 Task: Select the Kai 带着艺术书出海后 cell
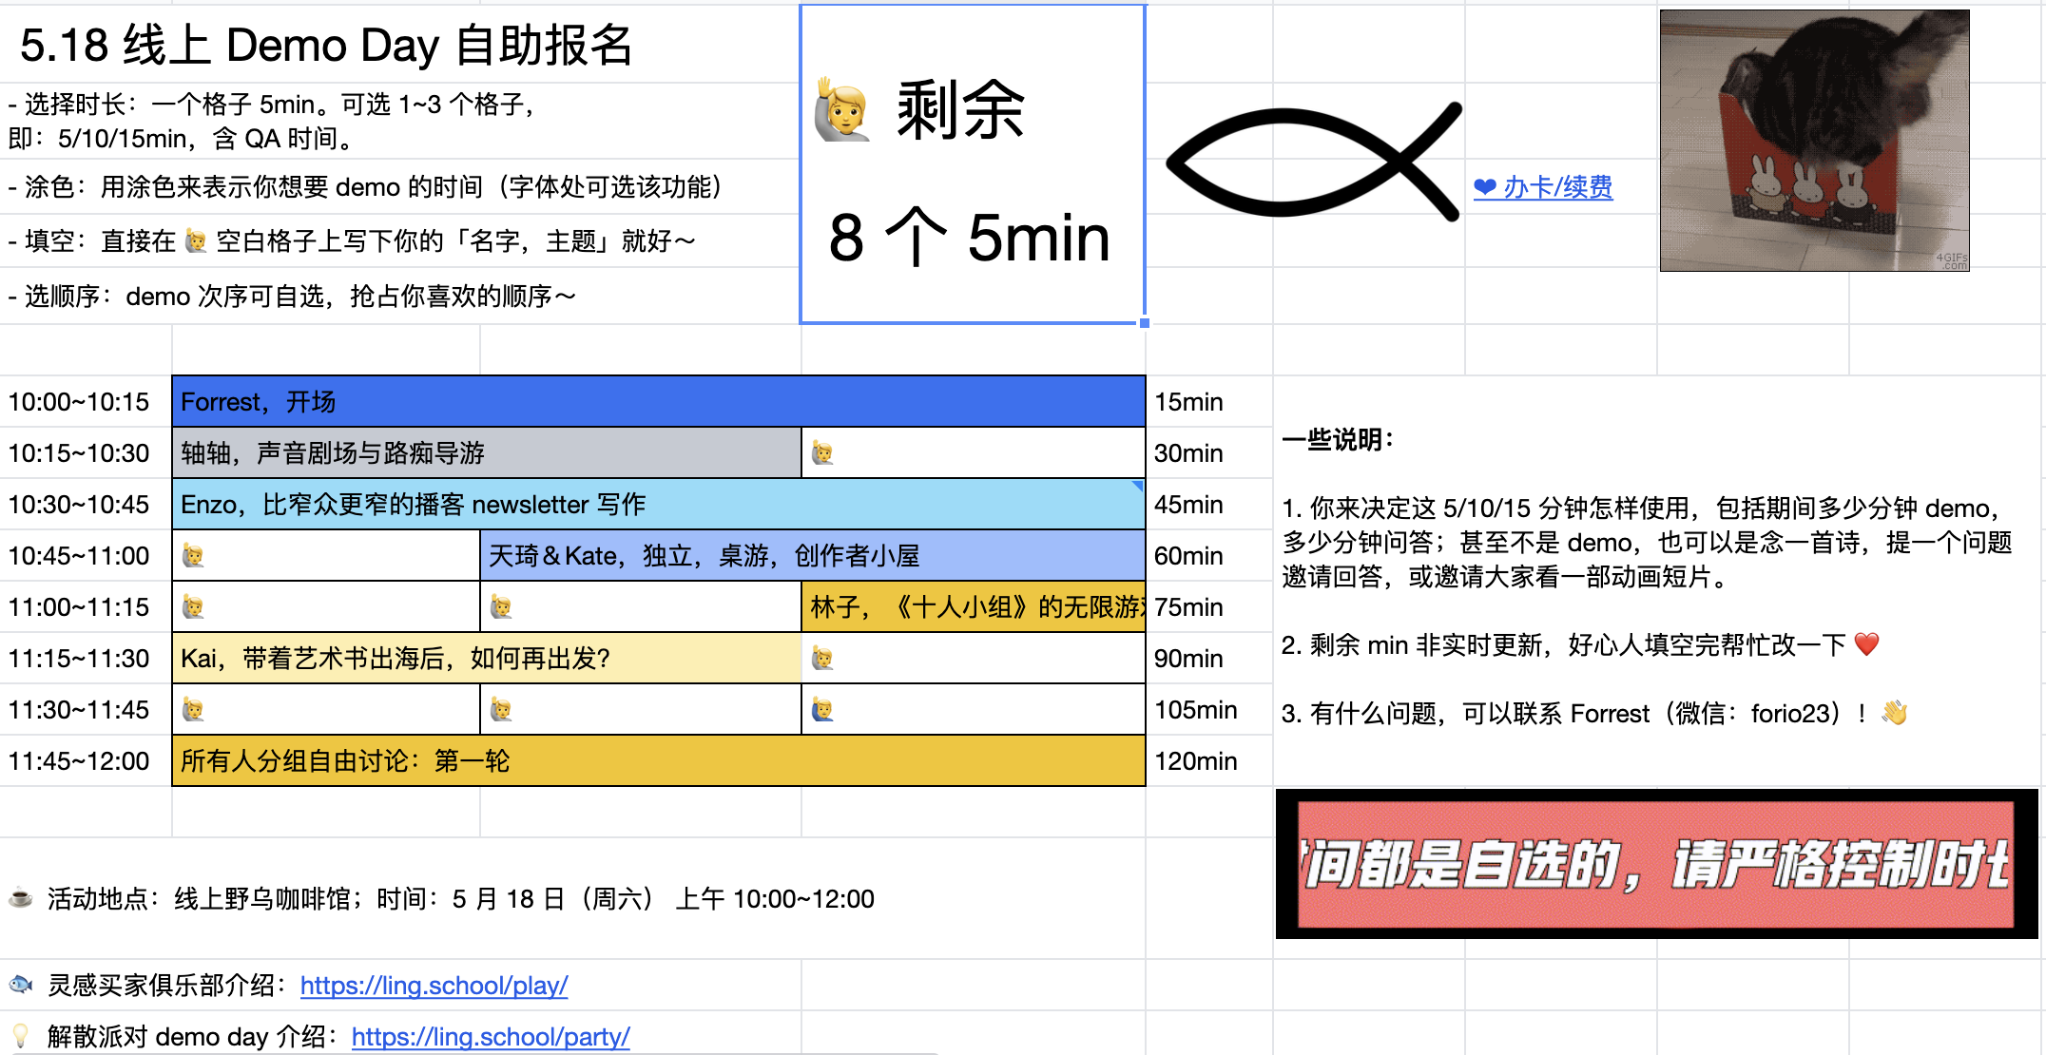pos(486,659)
